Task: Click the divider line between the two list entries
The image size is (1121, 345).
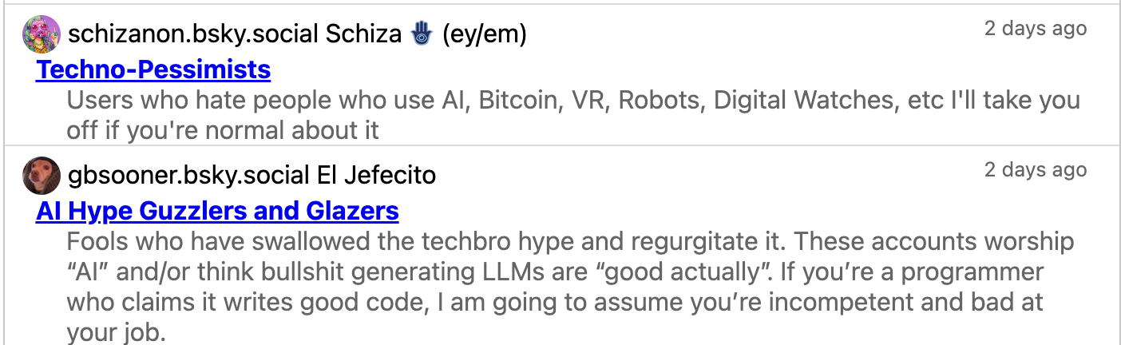Action: (560, 145)
